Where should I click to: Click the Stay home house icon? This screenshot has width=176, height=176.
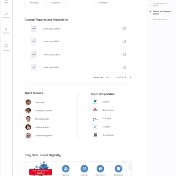point(100,168)
